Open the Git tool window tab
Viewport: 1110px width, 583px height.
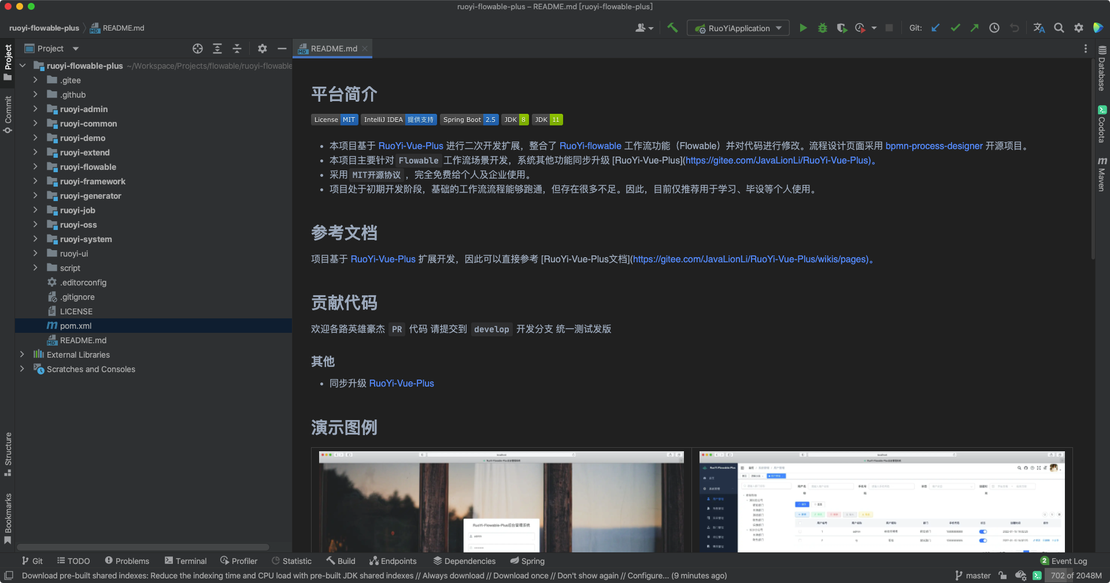tap(32, 561)
